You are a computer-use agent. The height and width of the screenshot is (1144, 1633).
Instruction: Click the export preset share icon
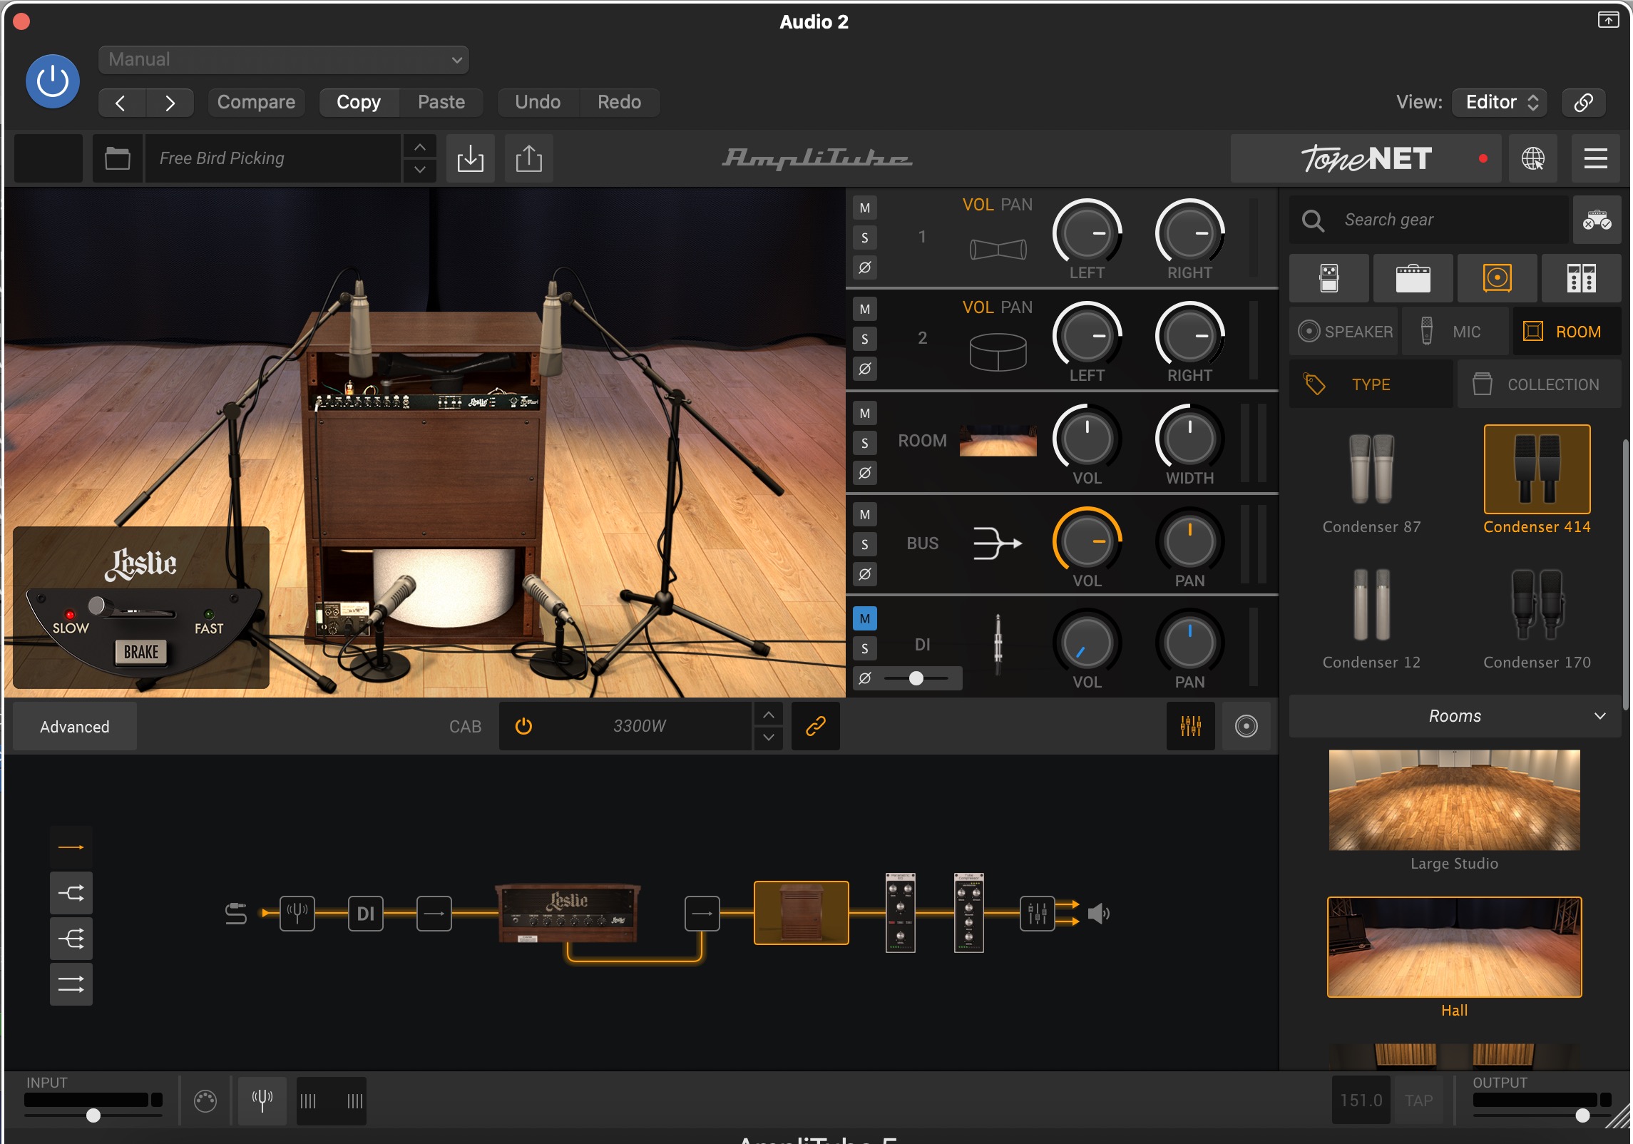pyautogui.click(x=528, y=158)
